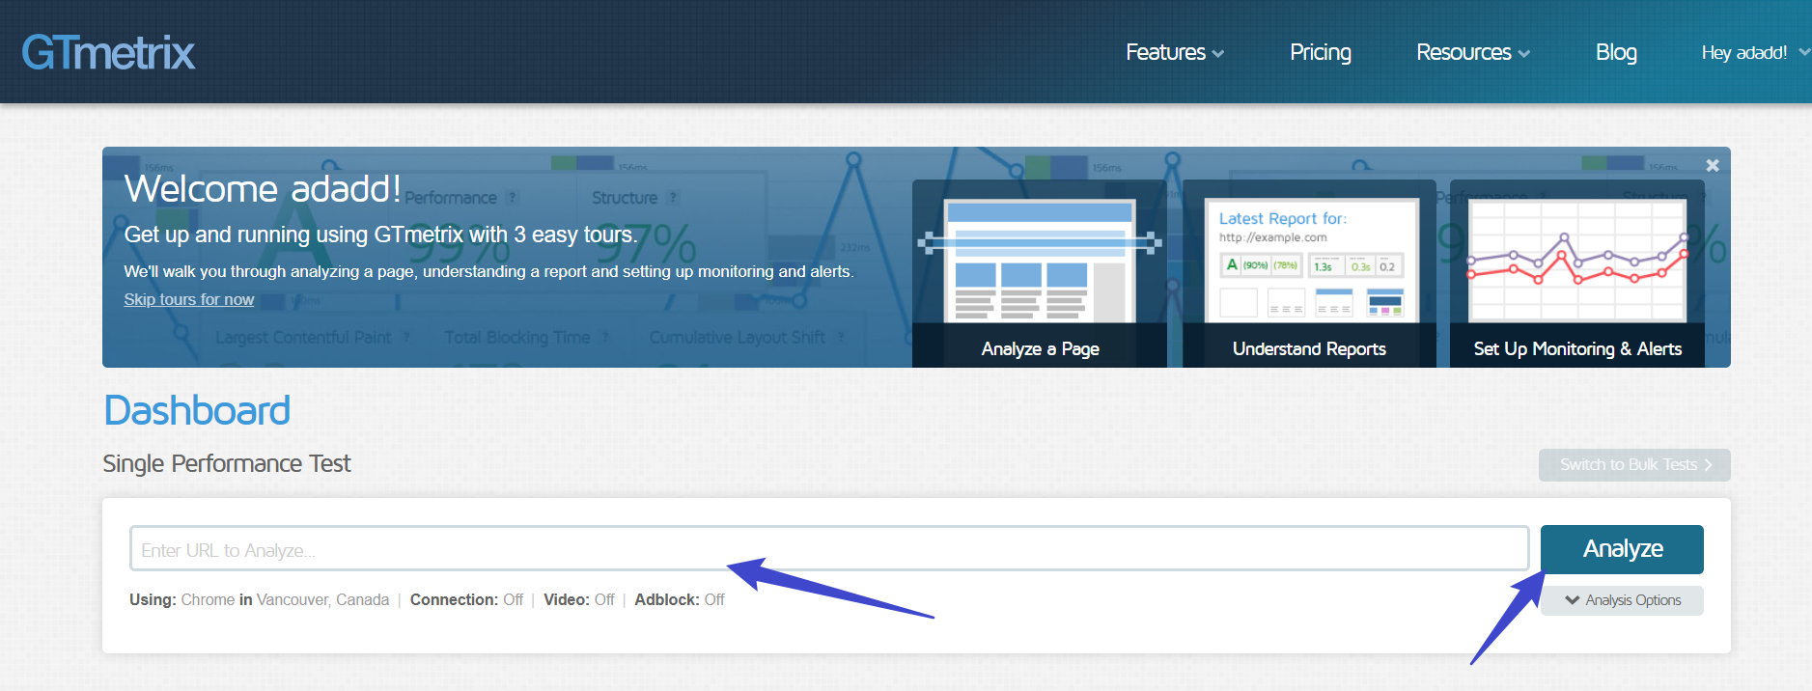Click the 'Single Performance Test' heading
Screen dimensions: 1812x691
[x=227, y=464]
